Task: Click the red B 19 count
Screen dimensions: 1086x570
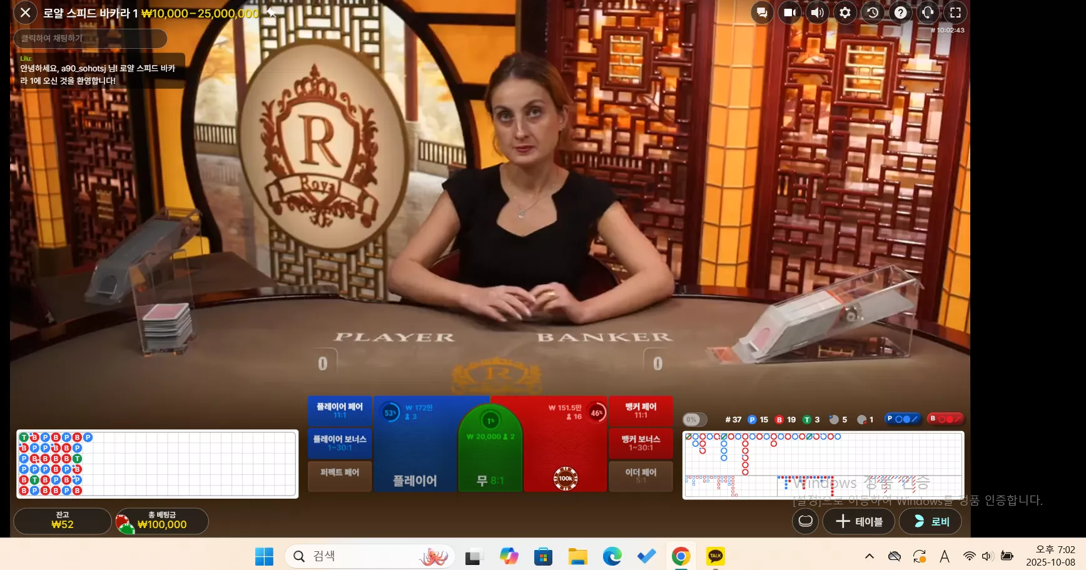Action: click(785, 420)
